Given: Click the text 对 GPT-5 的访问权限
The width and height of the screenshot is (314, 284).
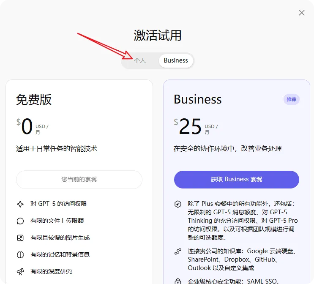Looking at the screenshot, I should pyautogui.click(x=58, y=204).
